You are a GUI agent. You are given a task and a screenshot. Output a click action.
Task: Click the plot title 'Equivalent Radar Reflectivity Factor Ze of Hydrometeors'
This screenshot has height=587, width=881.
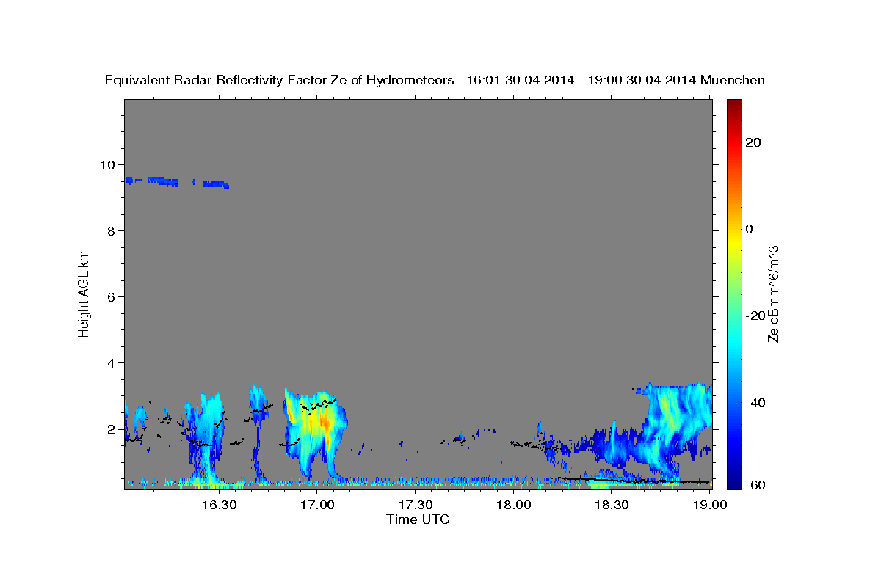[280, 81]
